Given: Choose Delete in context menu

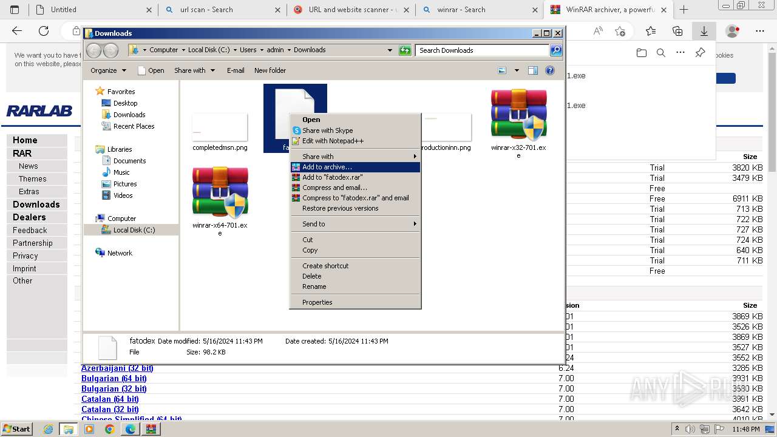Looking at the screenshot, I should (x=355, y=276).
